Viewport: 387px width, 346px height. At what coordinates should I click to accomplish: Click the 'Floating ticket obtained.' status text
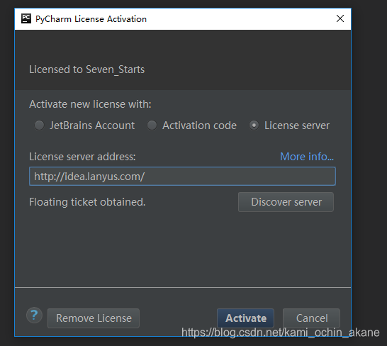pos(87,202)
